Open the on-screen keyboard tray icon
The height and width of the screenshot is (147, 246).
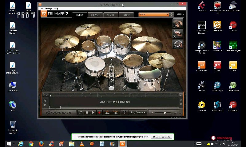[x=199, y=144]
